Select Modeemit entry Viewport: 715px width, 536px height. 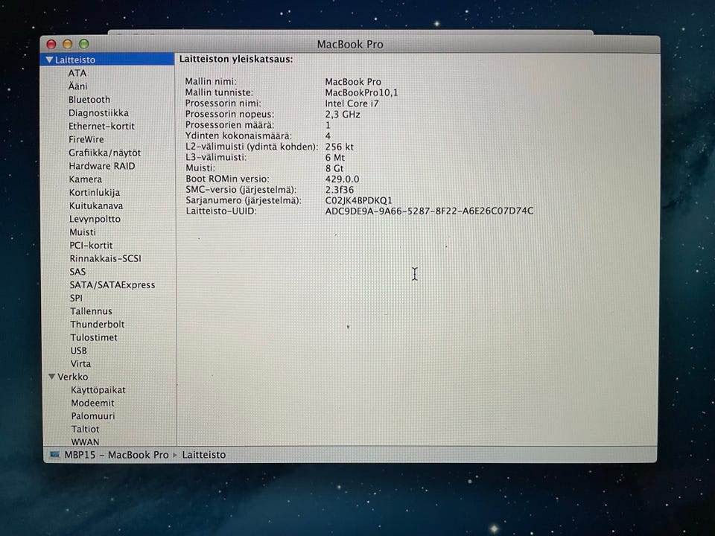tap(92, 403)
